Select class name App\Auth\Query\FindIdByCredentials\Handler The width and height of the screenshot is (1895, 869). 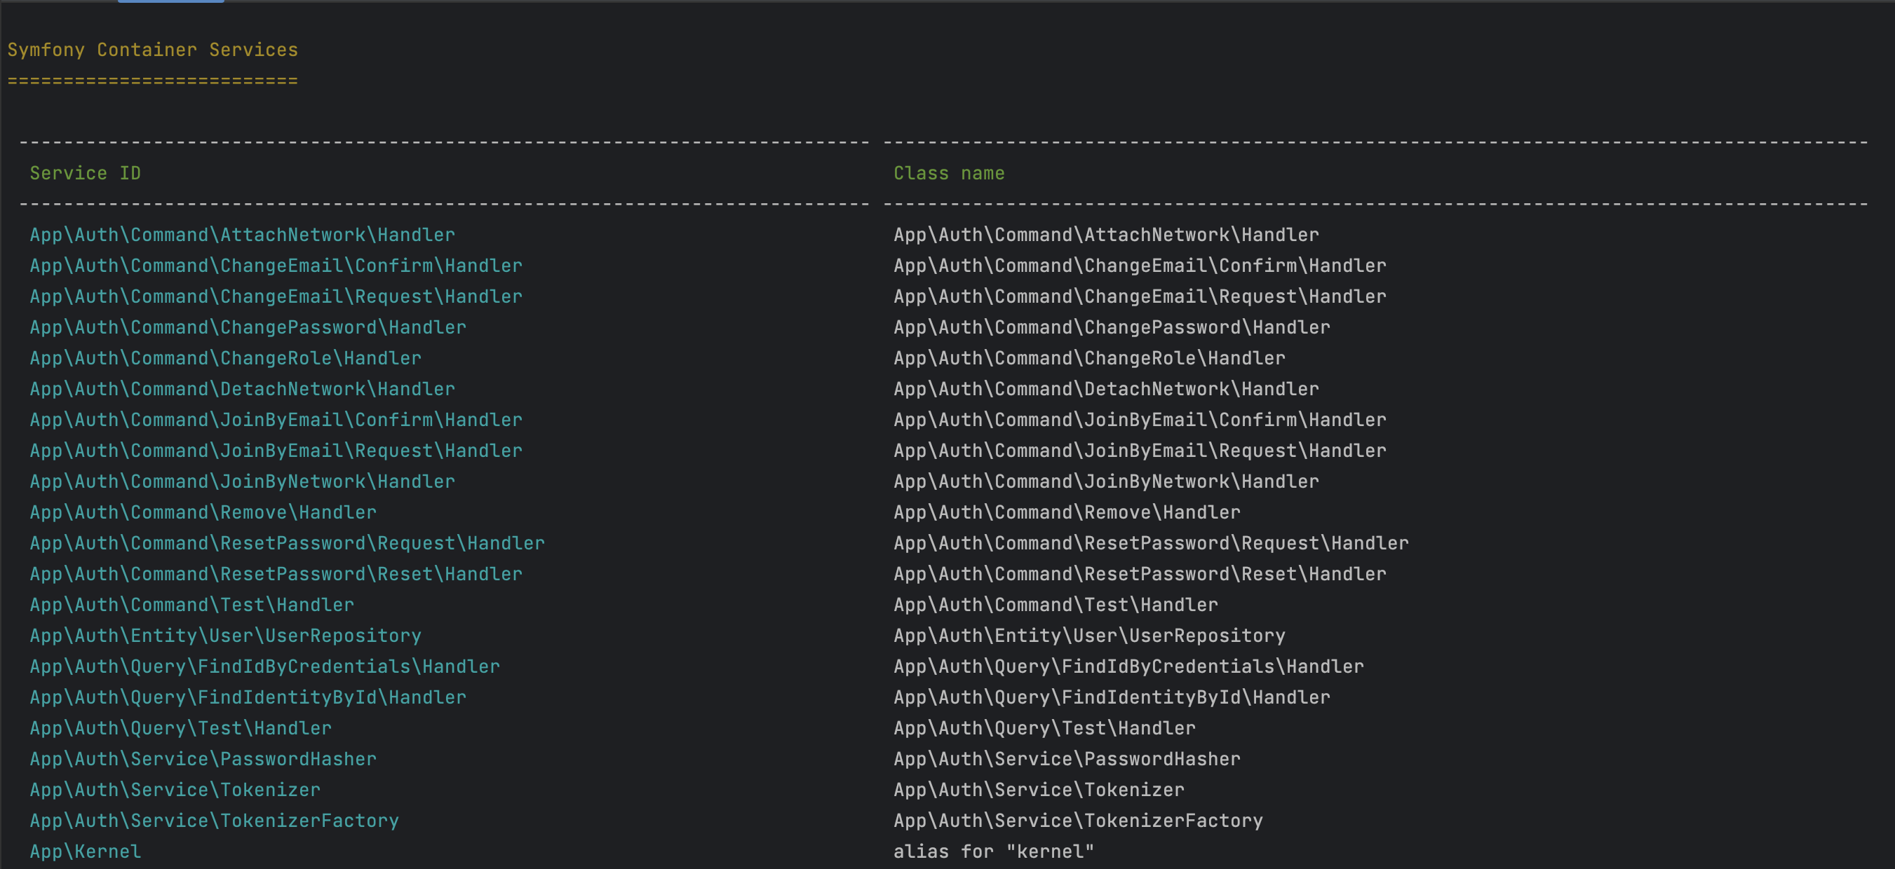1129,668
